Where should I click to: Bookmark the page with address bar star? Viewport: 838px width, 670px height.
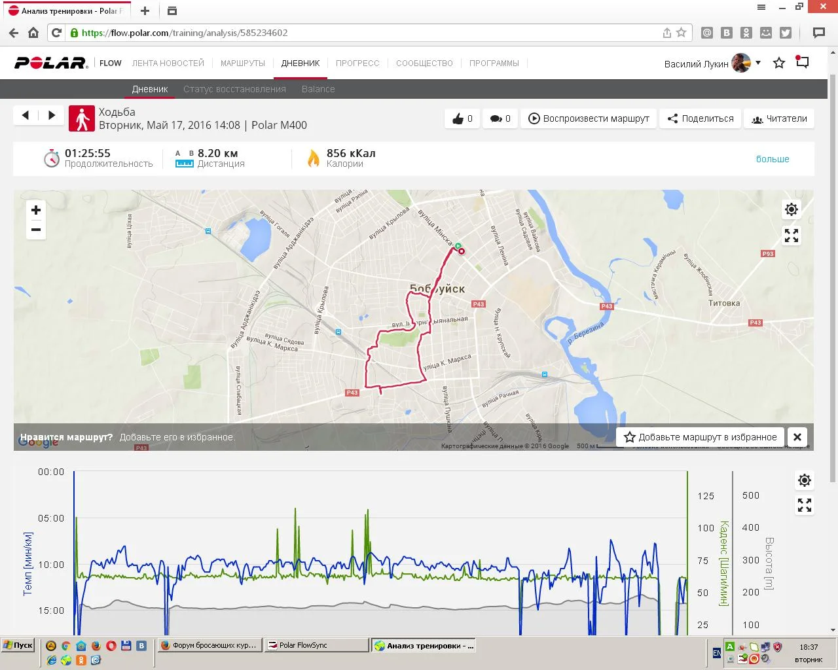[682, 33]
